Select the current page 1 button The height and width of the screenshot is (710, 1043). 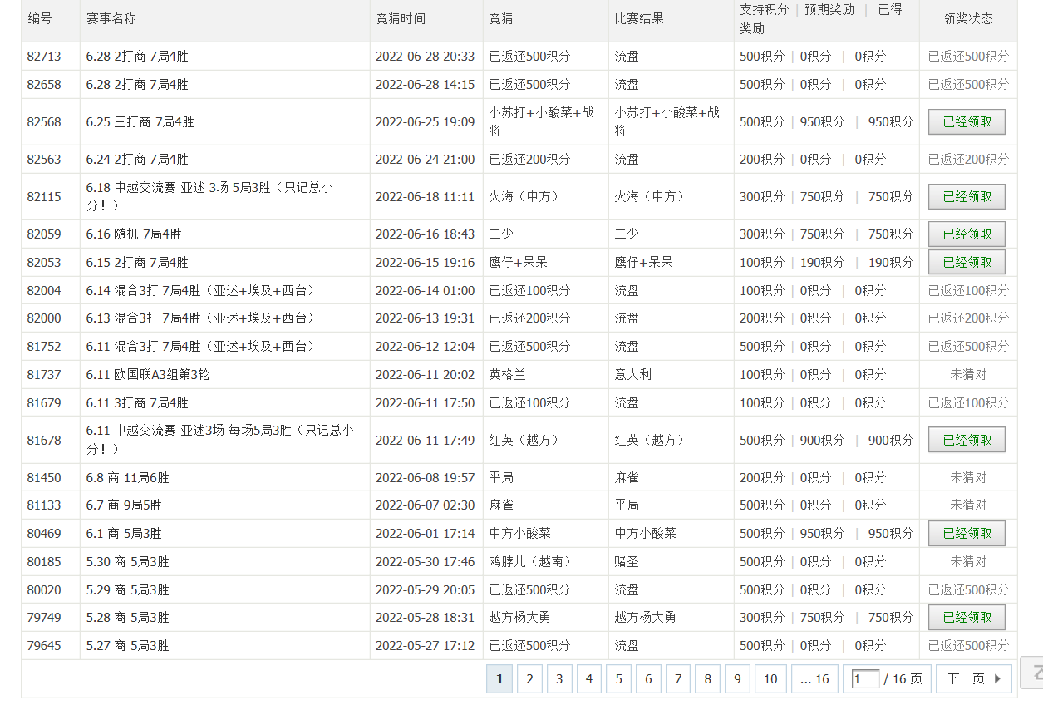pyautogui.click(x=499, y=678)
